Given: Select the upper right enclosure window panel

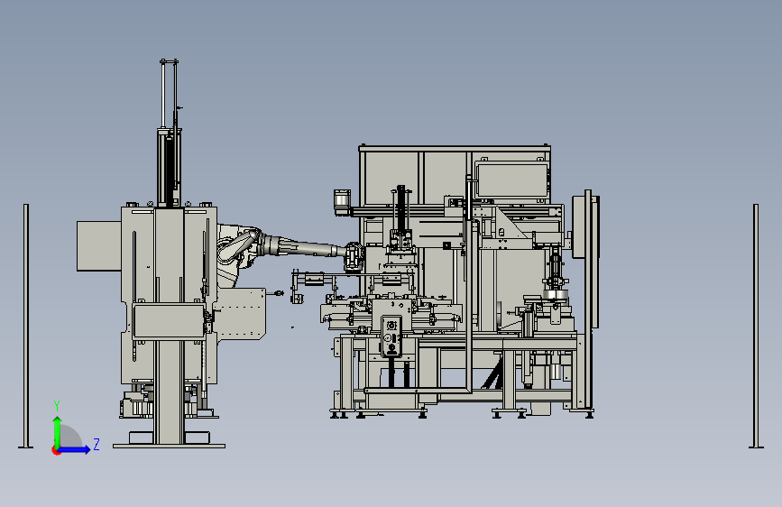Looking at the screenshot, I should pyautogui.click(x=512, y=180).
